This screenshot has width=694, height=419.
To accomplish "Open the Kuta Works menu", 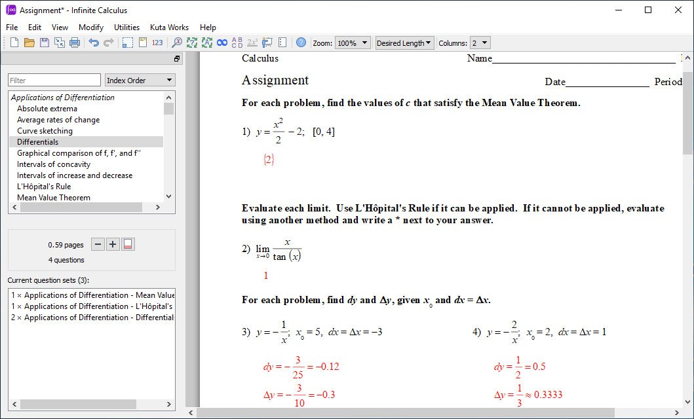I will (170, 27).
